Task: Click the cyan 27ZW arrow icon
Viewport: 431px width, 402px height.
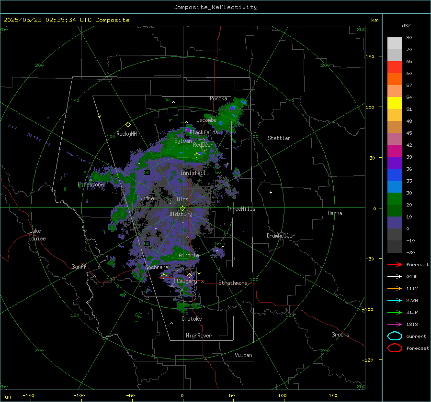Action: tap(395, 301)
